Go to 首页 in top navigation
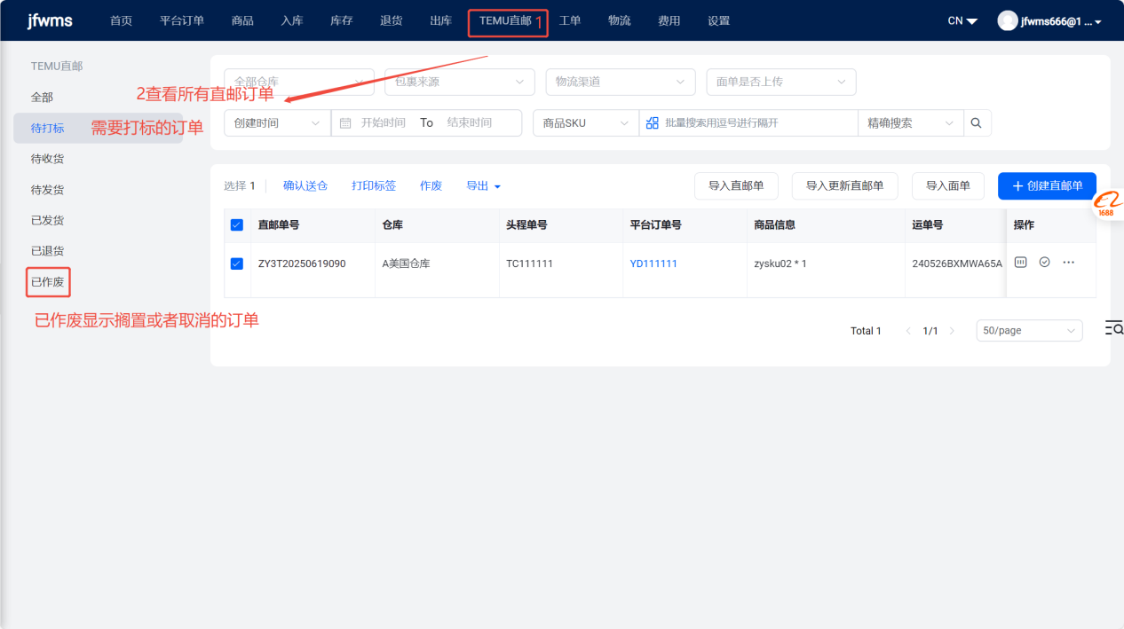 122,20
